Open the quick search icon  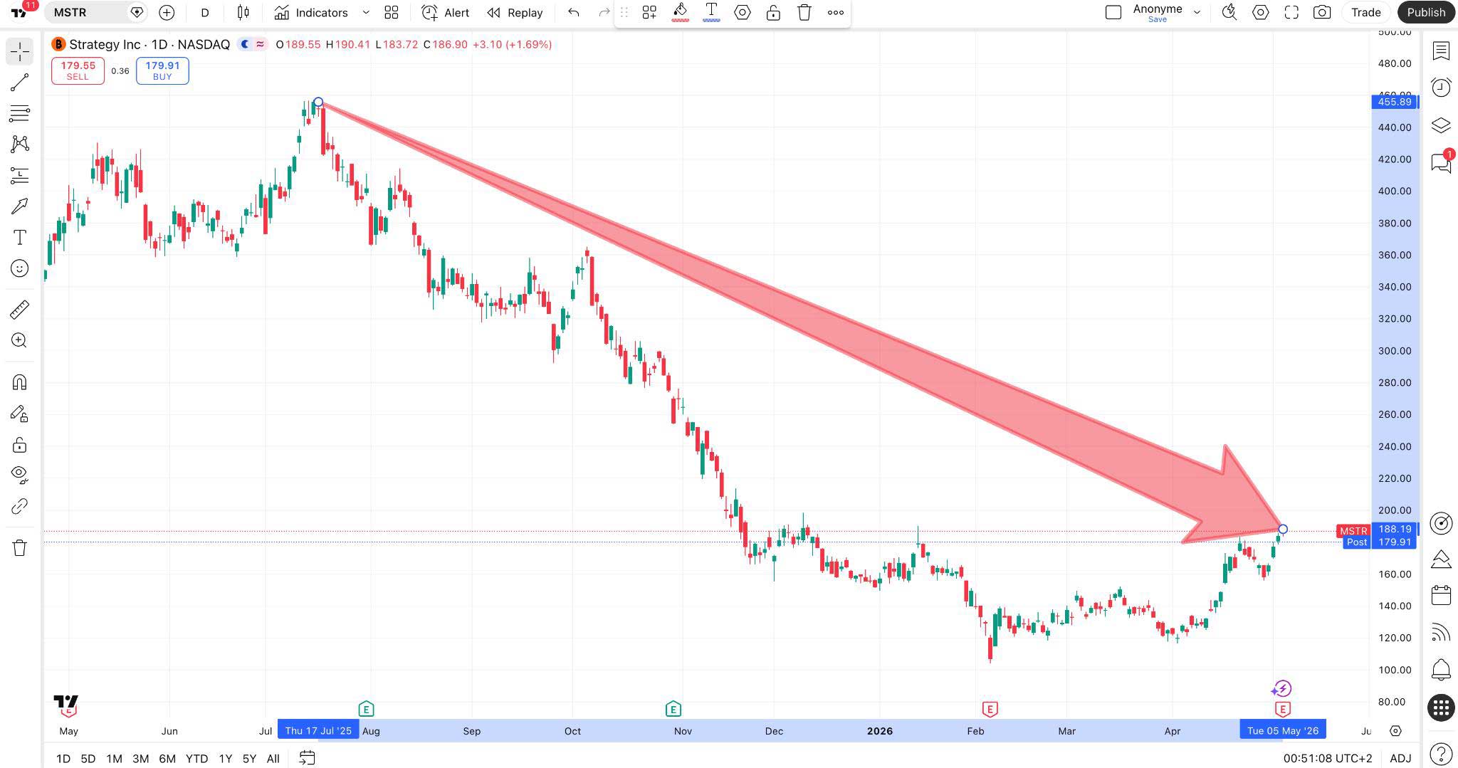pyautogui.click(x=1229, y=12)
